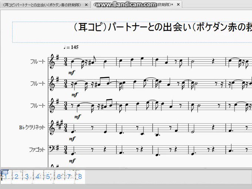
Task: Click the second フルート staff name
Action: click(38, 84)
